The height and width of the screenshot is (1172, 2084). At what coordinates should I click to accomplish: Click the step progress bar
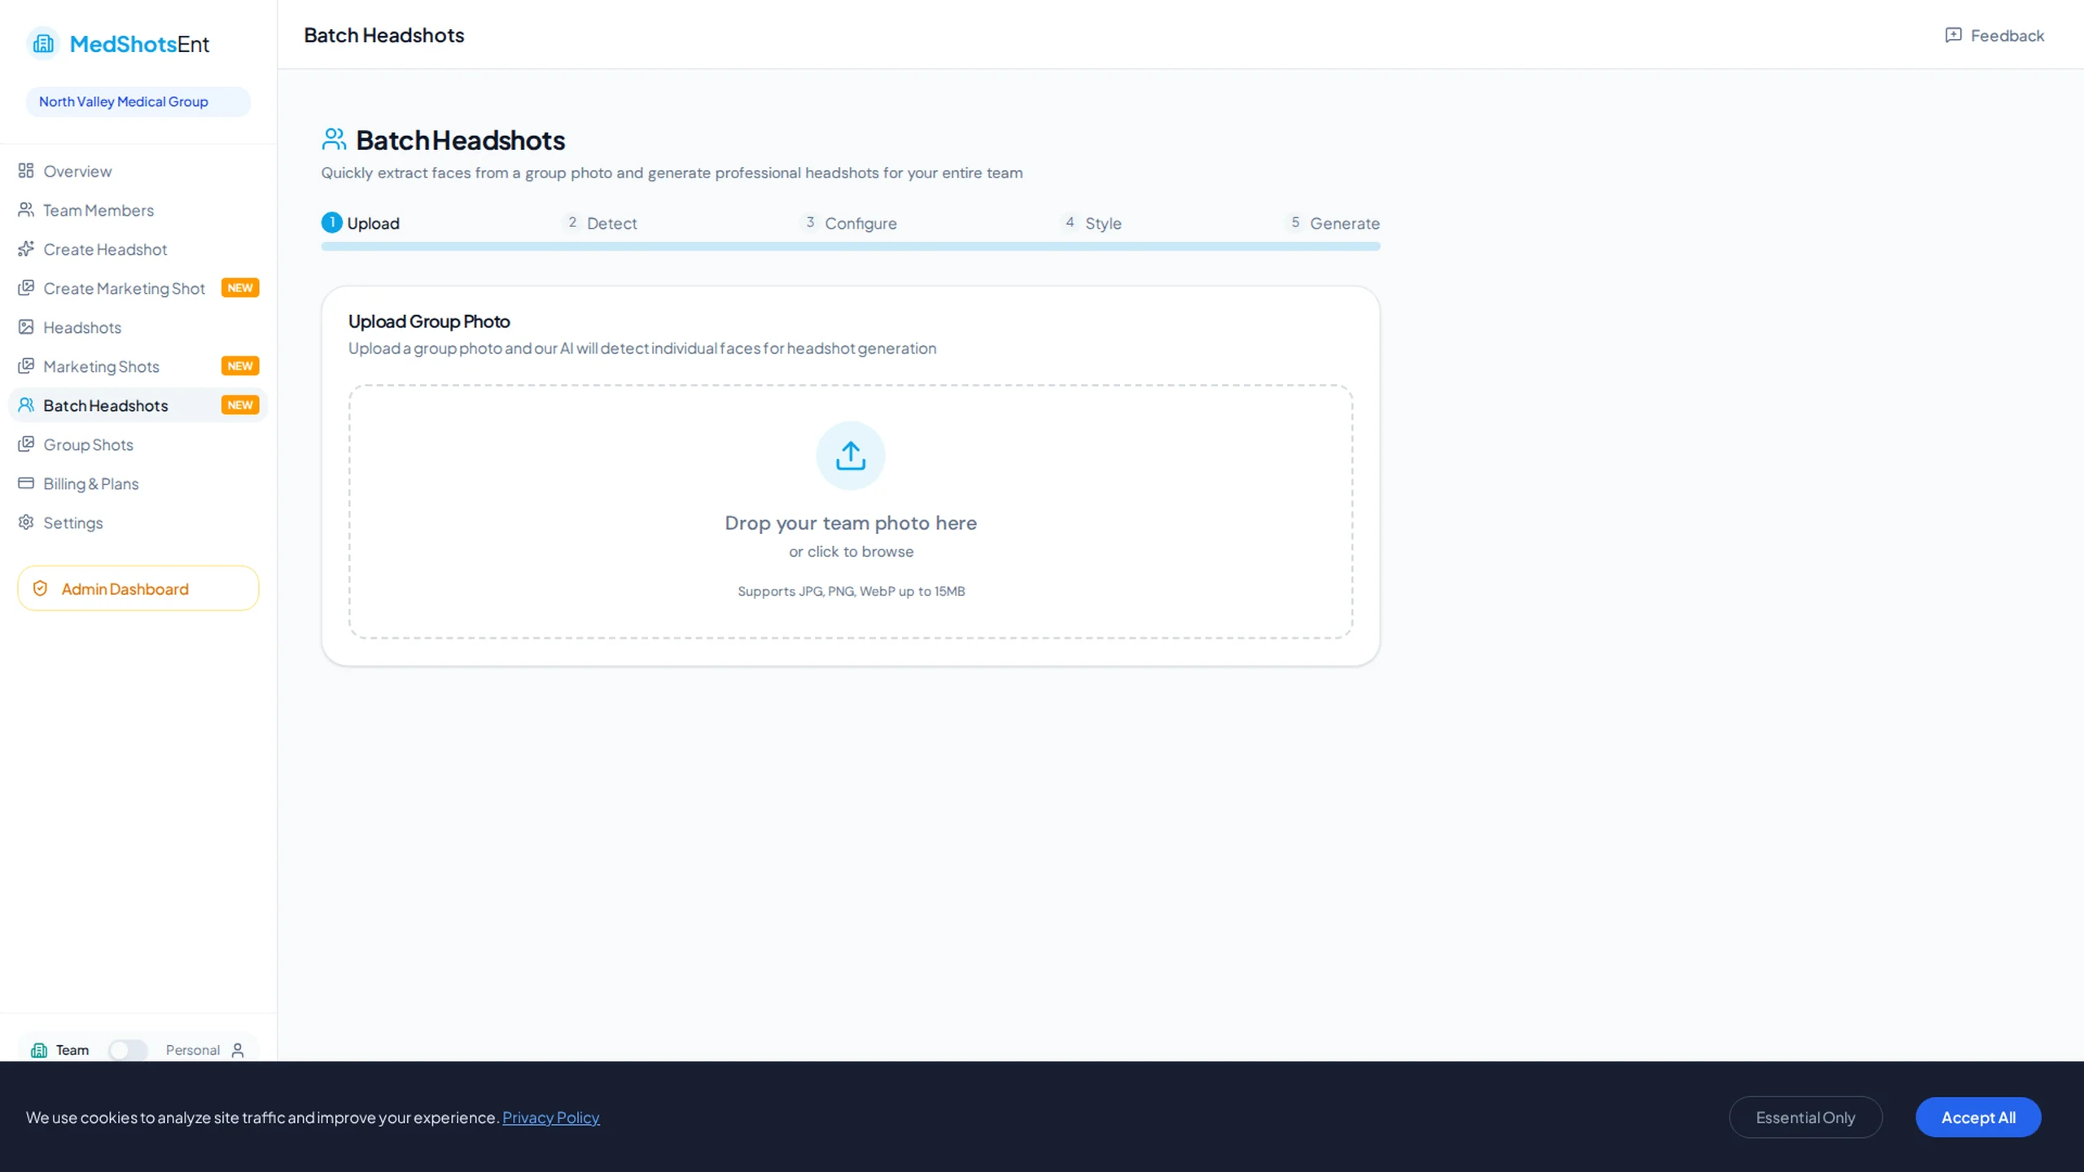[850, 247]
